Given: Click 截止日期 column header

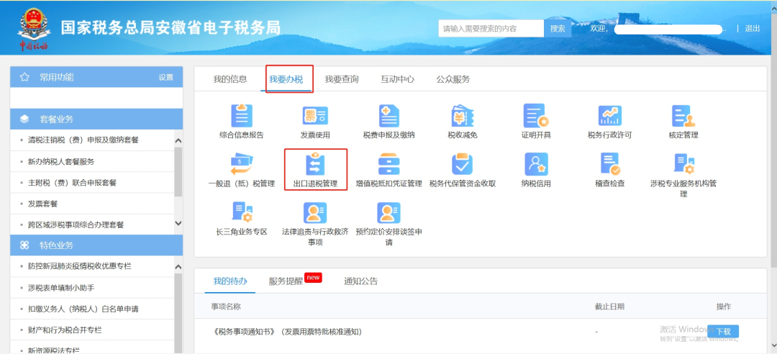Looking at the screenshot, I should pos(609,307).
